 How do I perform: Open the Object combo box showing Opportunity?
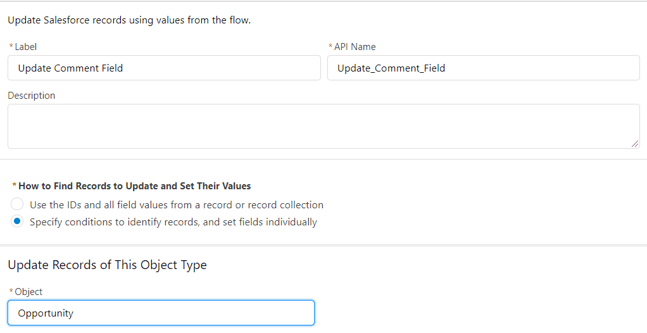pyautogui.click(x=161, y=313)
